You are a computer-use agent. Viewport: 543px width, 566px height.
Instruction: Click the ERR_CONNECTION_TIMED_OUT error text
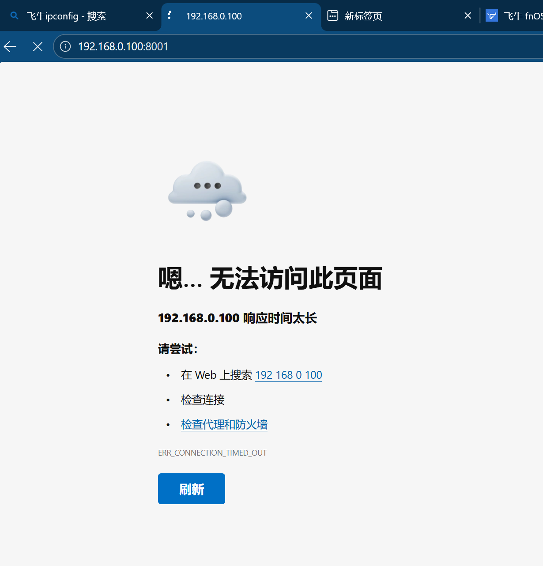[x=212, y=453]
